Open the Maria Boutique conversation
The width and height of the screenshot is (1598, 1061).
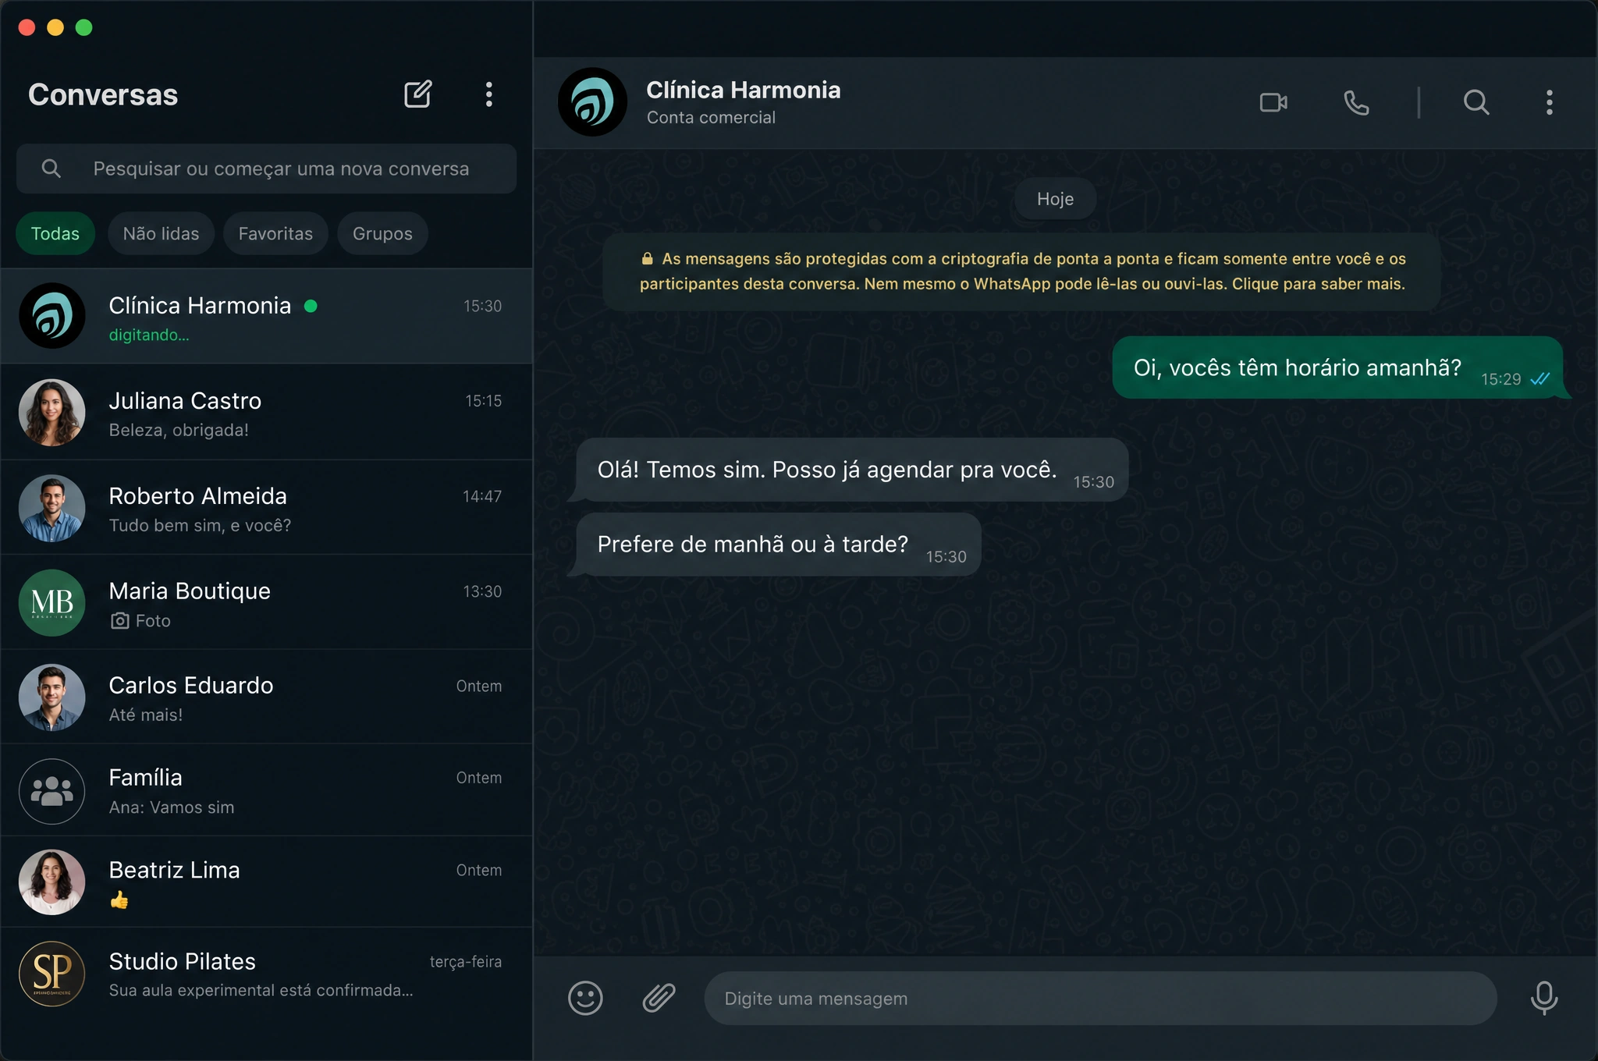click(x=266, y=603)
